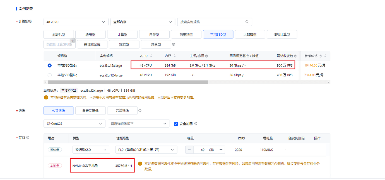Screen dimensions: 385x180
Task: Open 请选择镜像版本 dropdown
Action: [139, 123]
